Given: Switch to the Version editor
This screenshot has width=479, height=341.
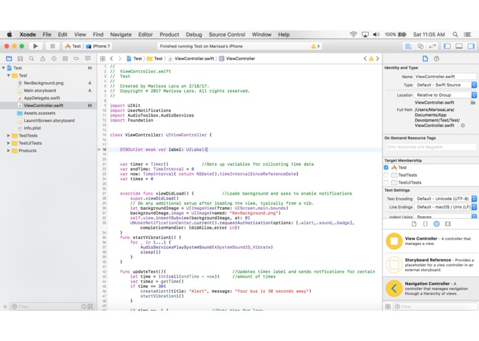Looking at the screenshot, I should click(431, 46).
